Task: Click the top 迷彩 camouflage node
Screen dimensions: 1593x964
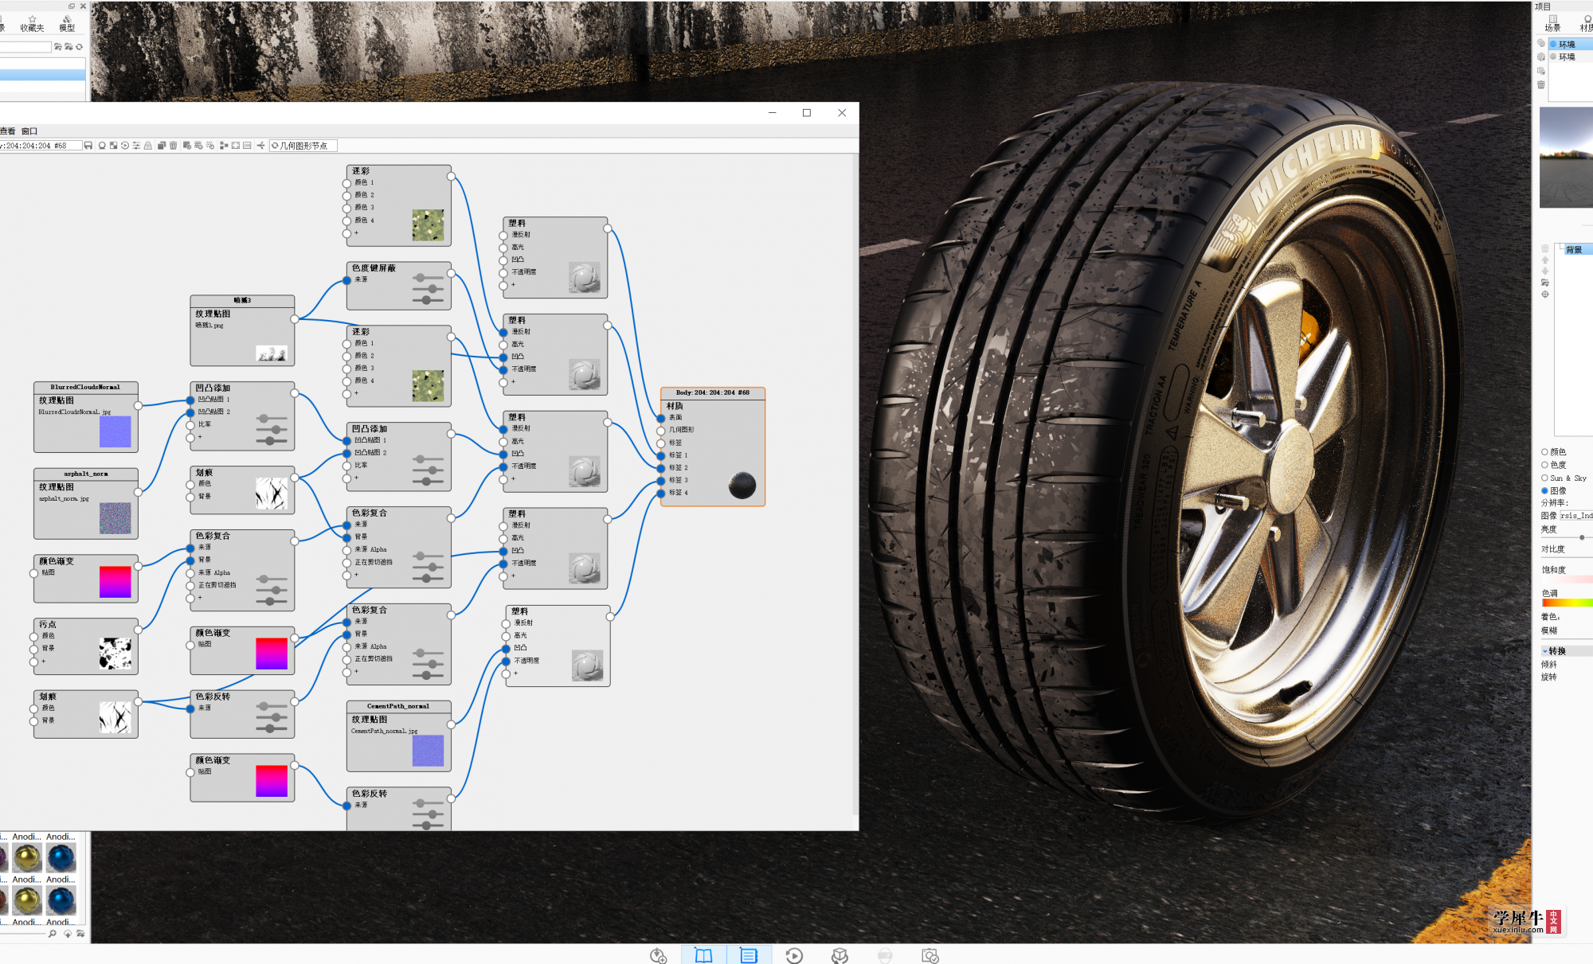Action: pos(398,206)
